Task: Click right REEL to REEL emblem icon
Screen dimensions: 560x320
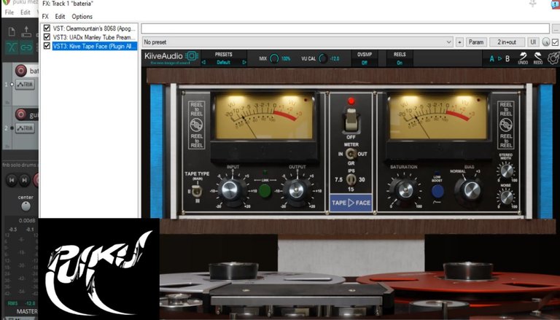Action: 506,125
